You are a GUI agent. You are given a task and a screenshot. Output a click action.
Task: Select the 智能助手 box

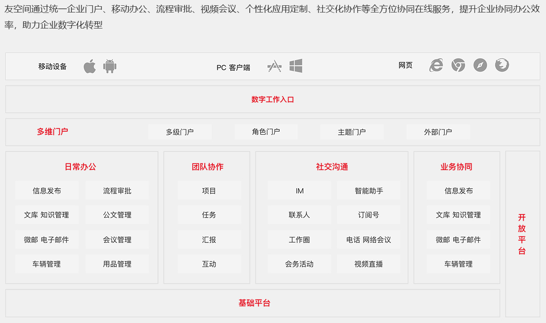coord(368,190)
